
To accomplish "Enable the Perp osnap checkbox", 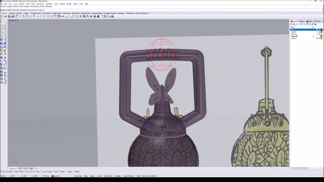I will [35, 172].
